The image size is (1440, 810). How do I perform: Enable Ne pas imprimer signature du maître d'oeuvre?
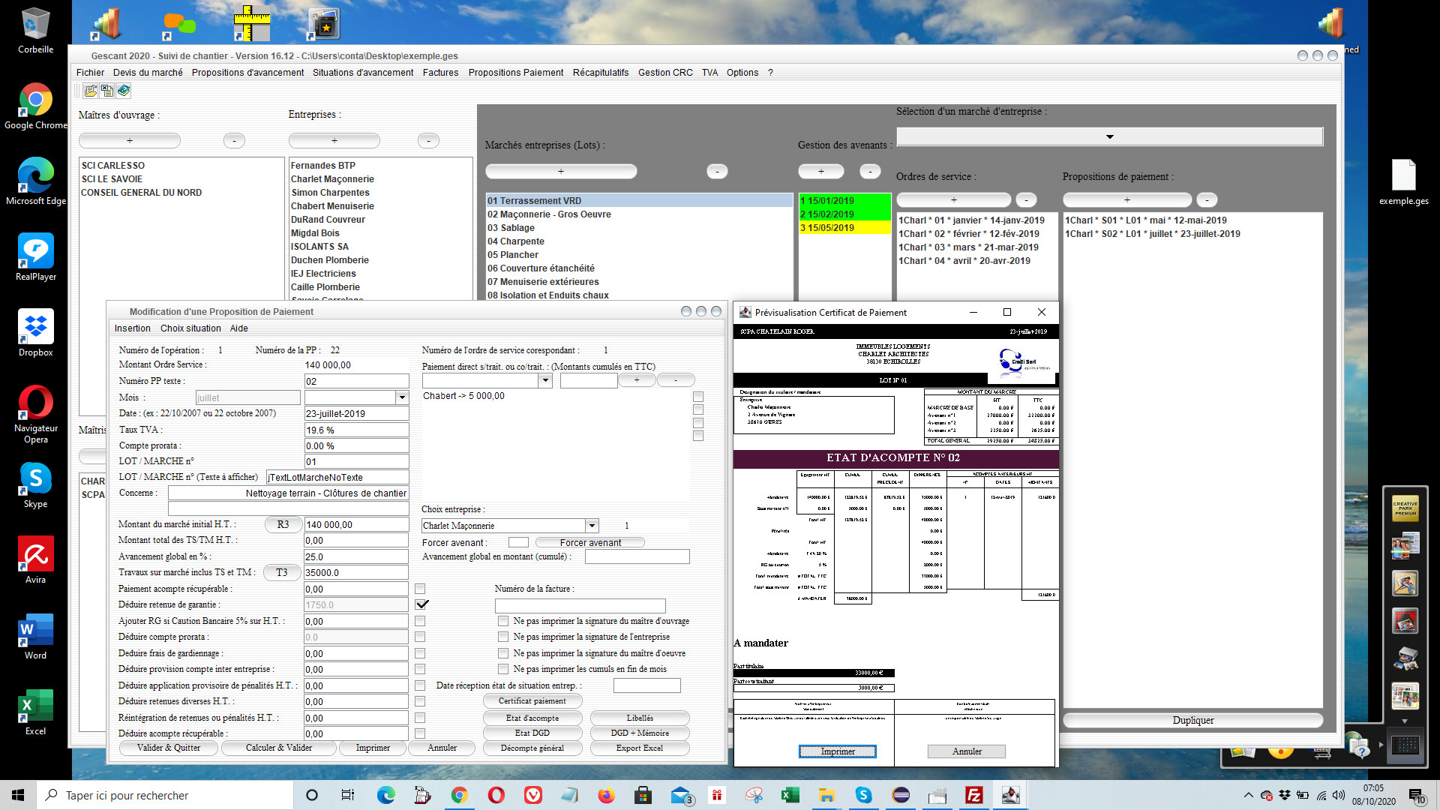503,653
